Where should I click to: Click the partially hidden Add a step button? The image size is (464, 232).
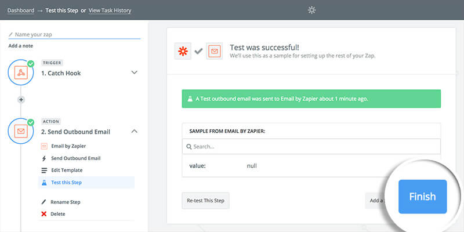tap(376, 200)
